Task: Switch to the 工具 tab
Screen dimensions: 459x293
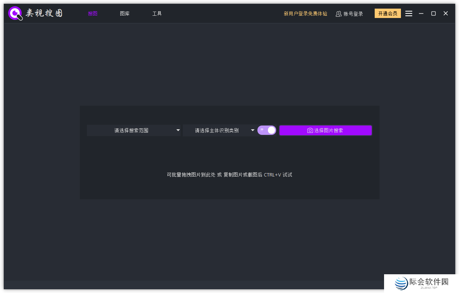Action: tap(157, 13)
